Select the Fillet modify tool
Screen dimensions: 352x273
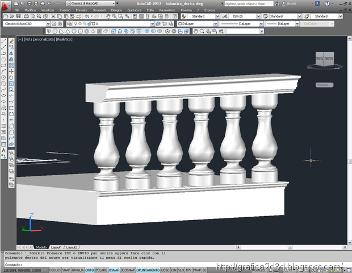(11, 132)
